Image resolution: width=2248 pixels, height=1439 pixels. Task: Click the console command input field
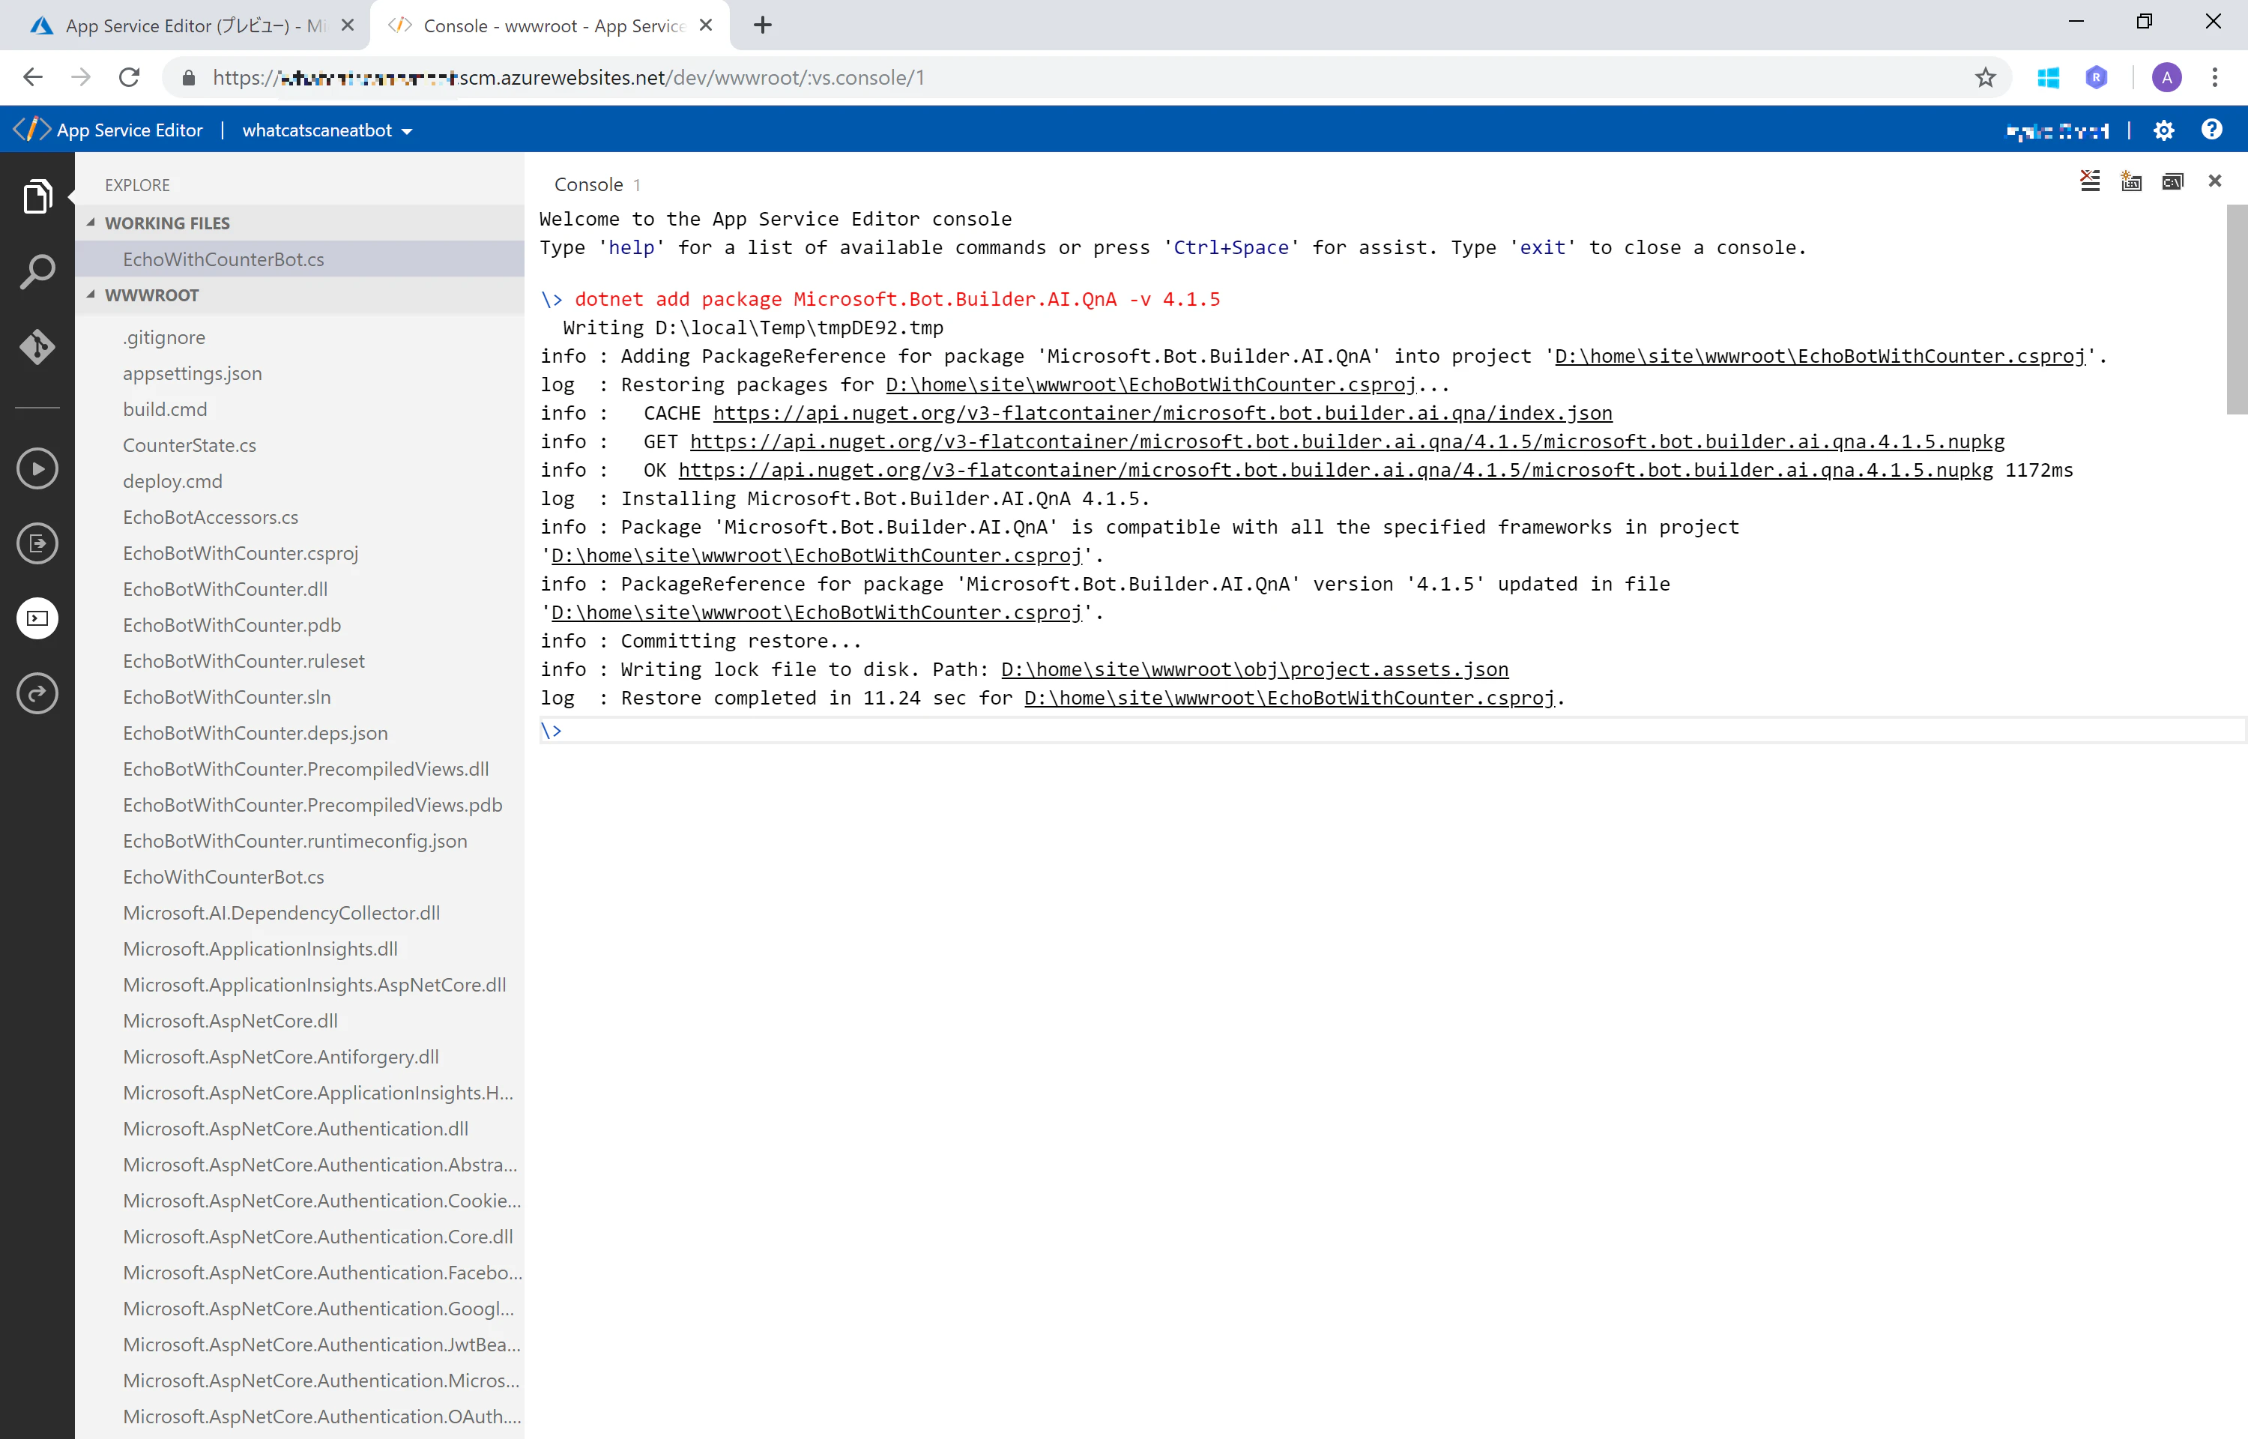coord(1392,731)
